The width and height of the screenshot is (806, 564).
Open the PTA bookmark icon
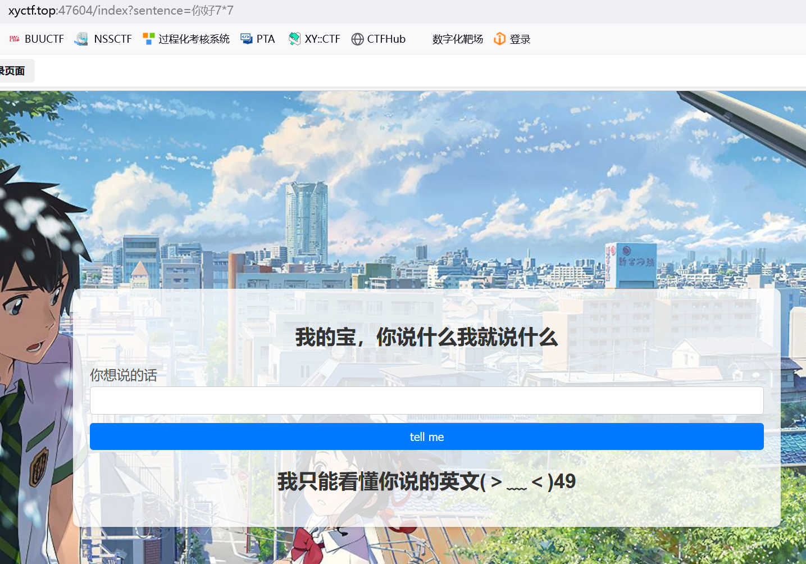pyautogui.click(x=247, y=39)
